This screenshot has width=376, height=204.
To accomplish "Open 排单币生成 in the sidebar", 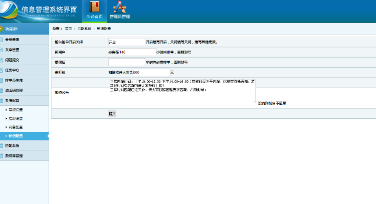I will [14, 80].
